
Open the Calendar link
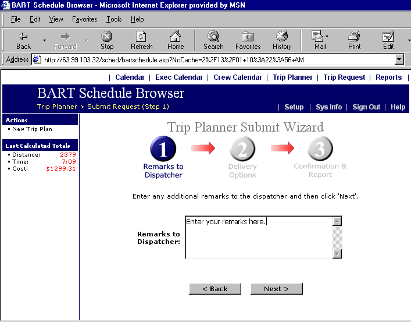tap(130, 77)
